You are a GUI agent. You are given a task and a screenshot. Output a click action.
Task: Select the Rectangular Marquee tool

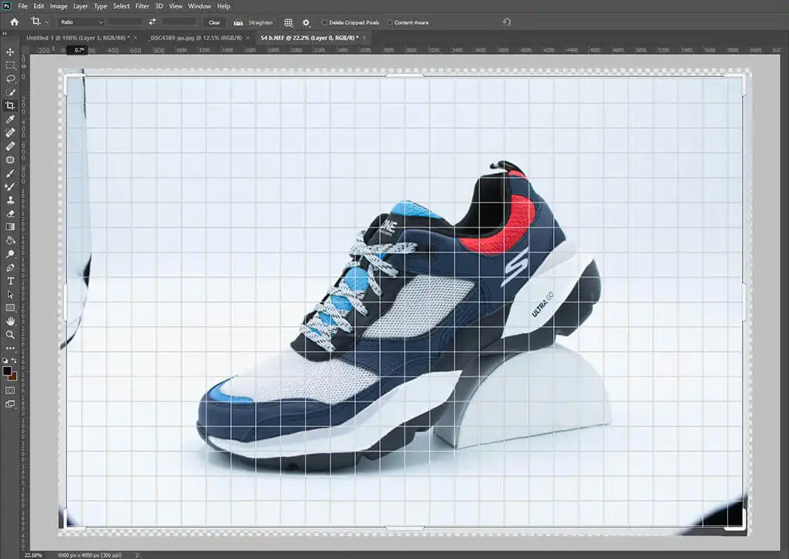click(10, 66)
